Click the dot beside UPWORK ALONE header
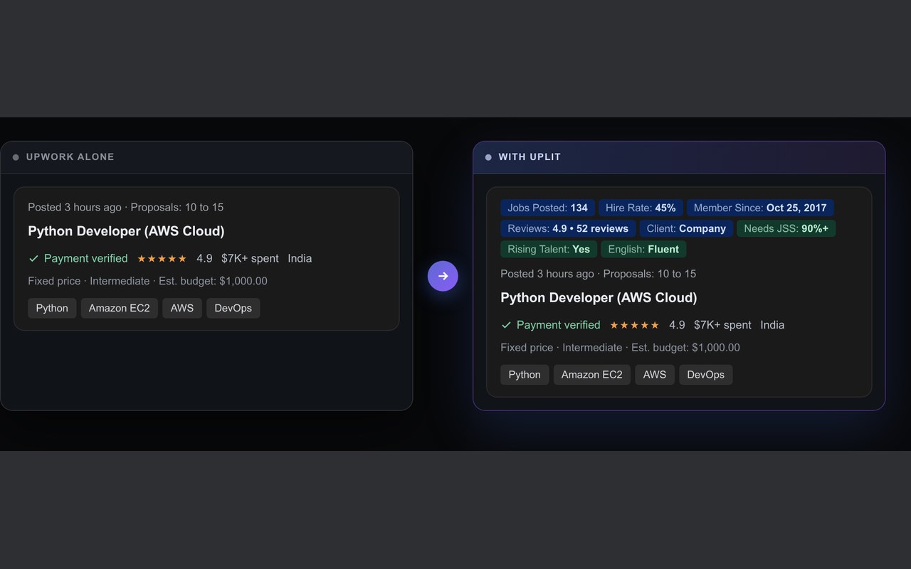This screenshot has height=569, width=911. click(16, 157)
